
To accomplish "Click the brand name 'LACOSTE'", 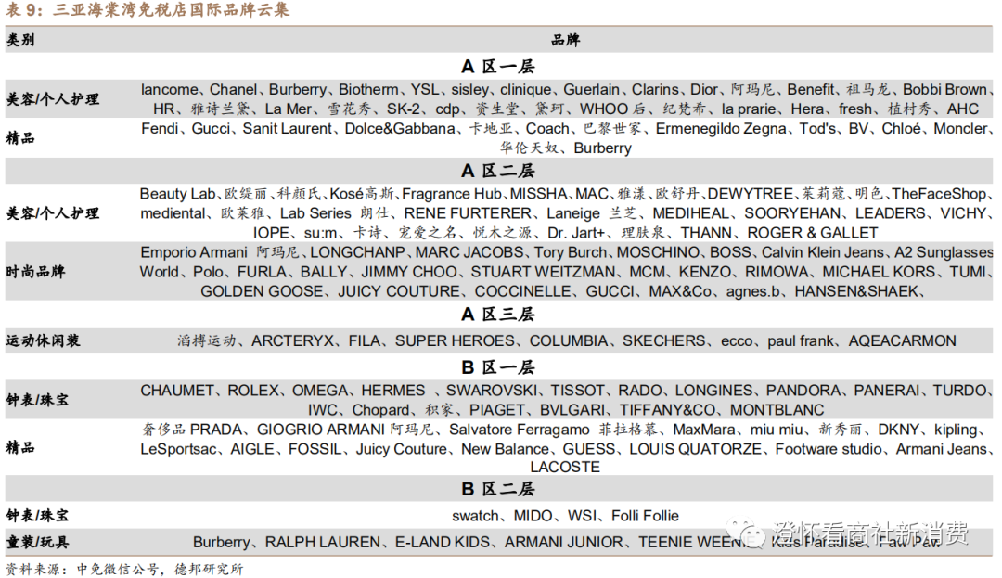I will click(x=565, y=468).
